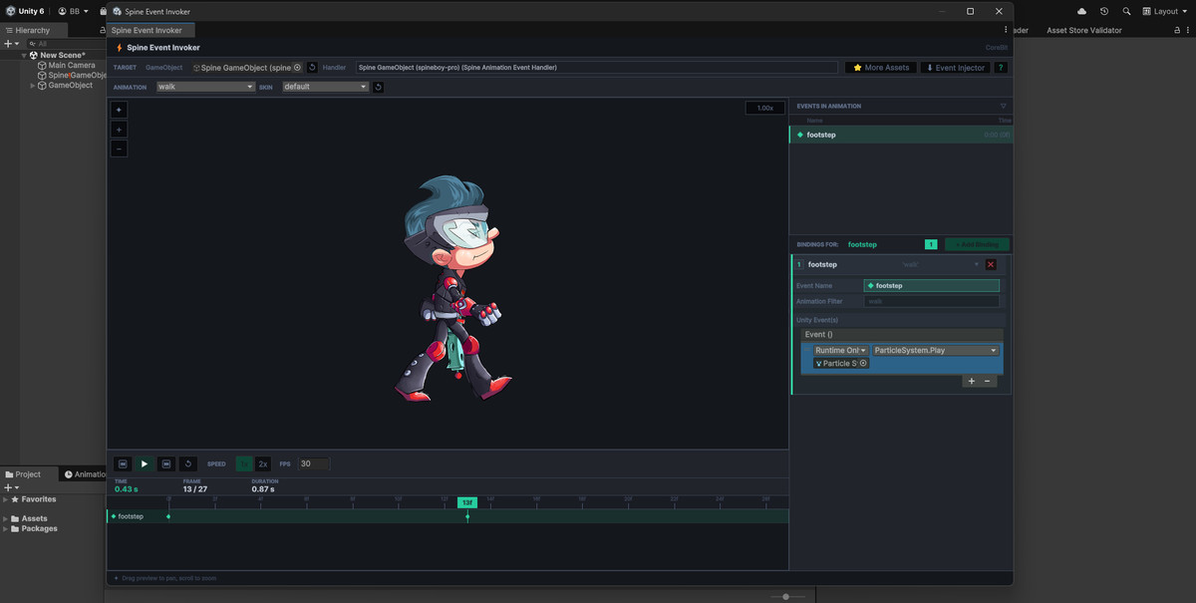The width and height of the screenshot is (1196, 603).
Task: Click the loop playback icon
Action: click(188, 463)
